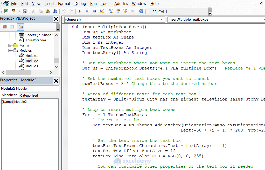Collapse the Modules folder node

[x=10, y=50]
